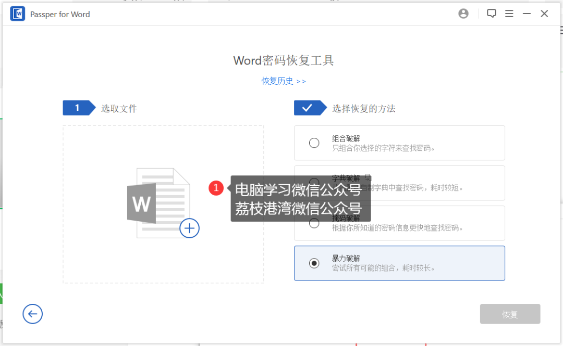The height and width of the screenshot is (346, 563).
Task: Click the step 1 badge beside 选取文件
Action: click(78, 108)
